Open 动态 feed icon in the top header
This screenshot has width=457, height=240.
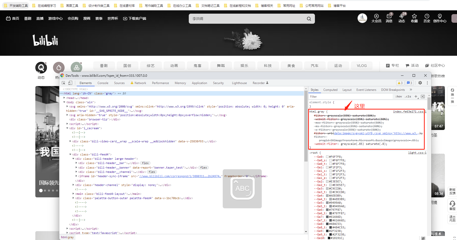pos(402,18)
